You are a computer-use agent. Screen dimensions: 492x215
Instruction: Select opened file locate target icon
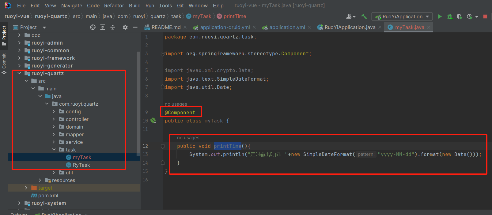[x=93, y=27]
